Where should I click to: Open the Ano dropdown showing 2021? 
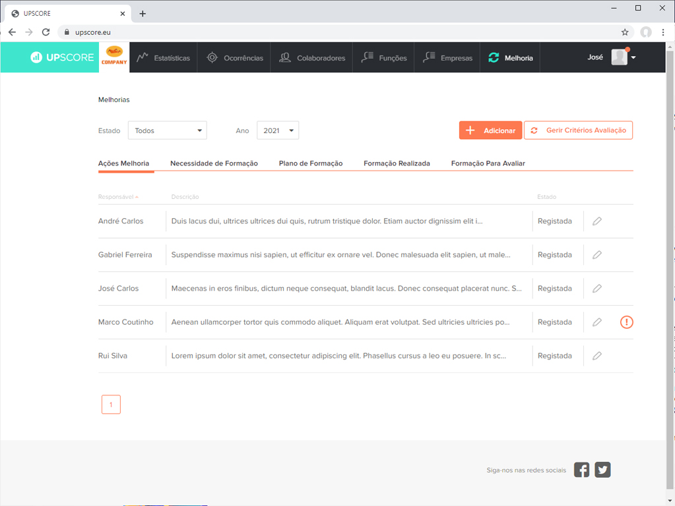(x=278, y=130)
